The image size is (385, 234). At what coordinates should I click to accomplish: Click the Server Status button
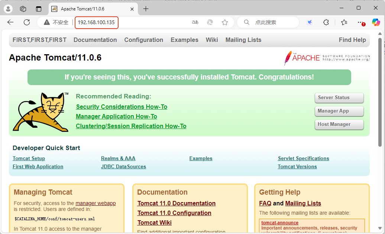tap(339, 98)
